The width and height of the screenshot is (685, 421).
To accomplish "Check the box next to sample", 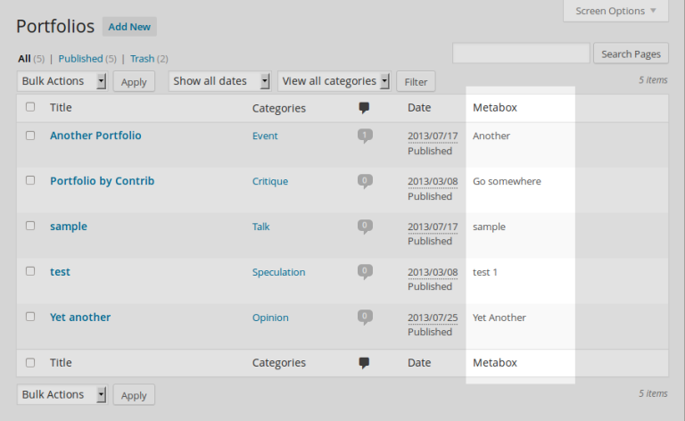I will pyautogui.click(x=30, y=226).
